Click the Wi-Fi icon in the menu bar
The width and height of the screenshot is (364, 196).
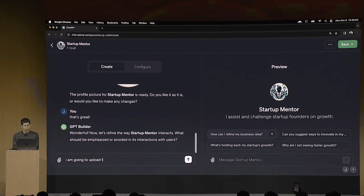(x=320, y=21)
